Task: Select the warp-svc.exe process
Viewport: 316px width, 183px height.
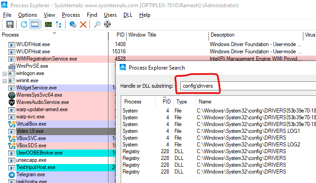Action: tap(30, 117)
